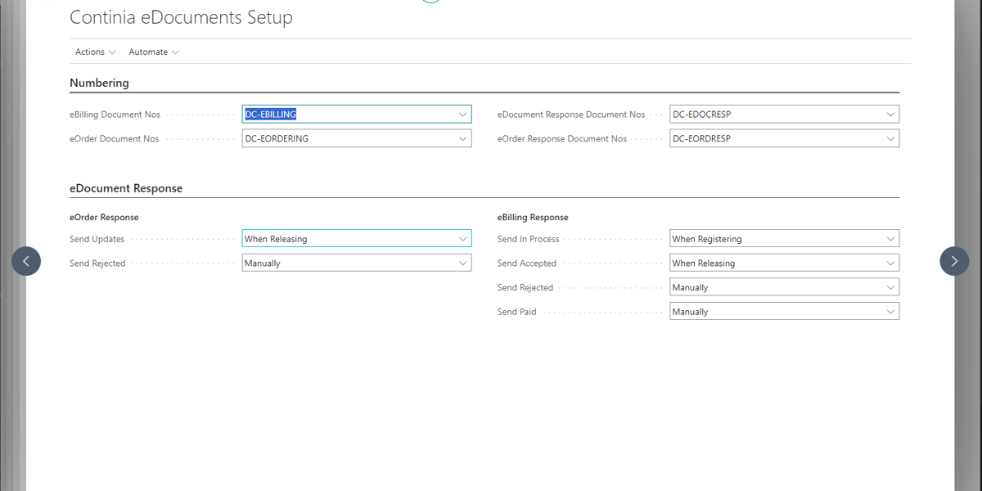Expand the eBilling Document Nos dropdown
Screen dimensions: 982x491
(462, 115)
